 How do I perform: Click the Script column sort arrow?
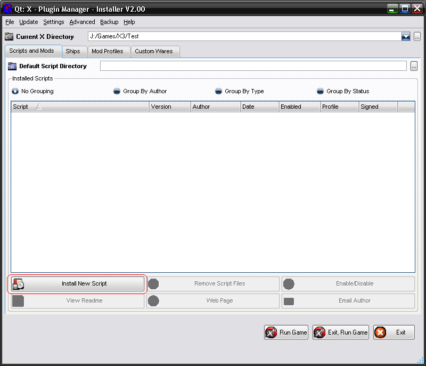[39, 107]
